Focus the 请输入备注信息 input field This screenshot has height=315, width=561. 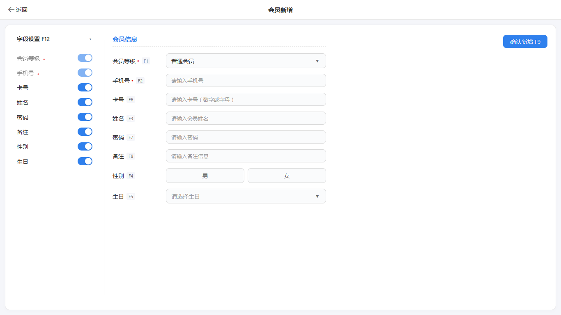246,156
